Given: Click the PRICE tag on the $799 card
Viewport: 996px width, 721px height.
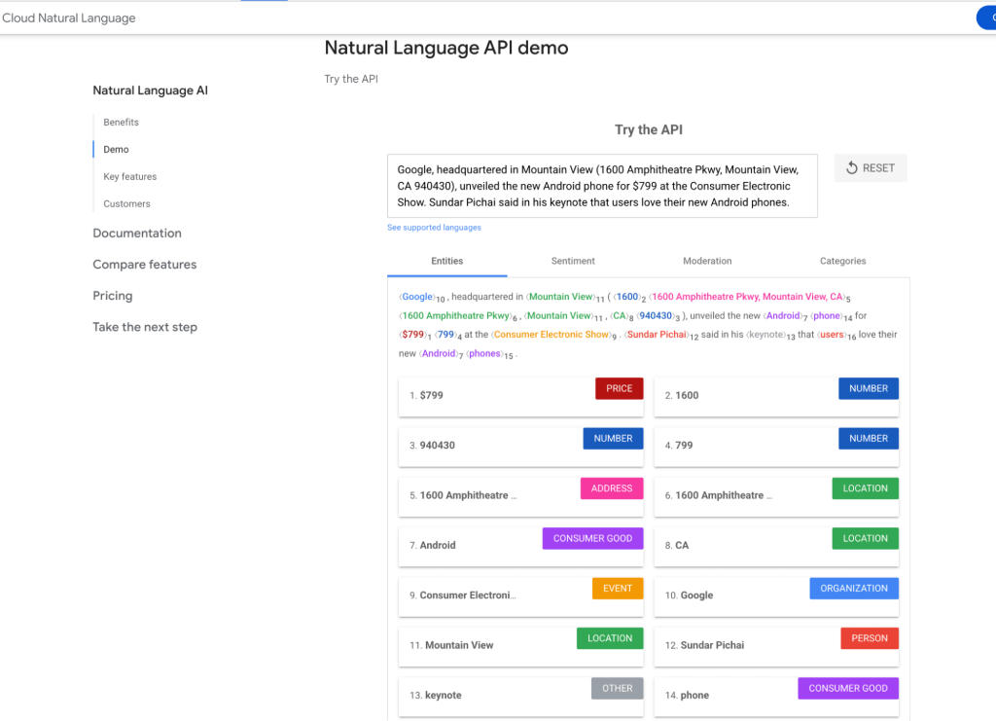Looking at the screenshot, I should pos(619,389).
